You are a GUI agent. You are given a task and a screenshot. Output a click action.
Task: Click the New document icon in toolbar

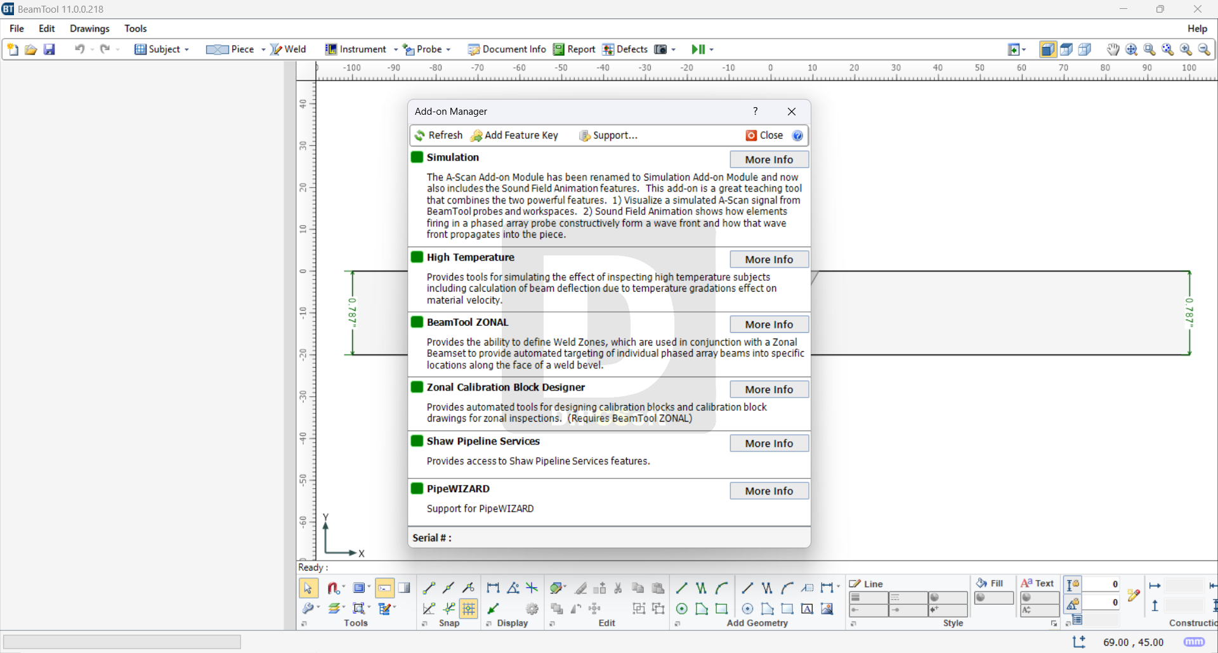[x=13, y=49]
